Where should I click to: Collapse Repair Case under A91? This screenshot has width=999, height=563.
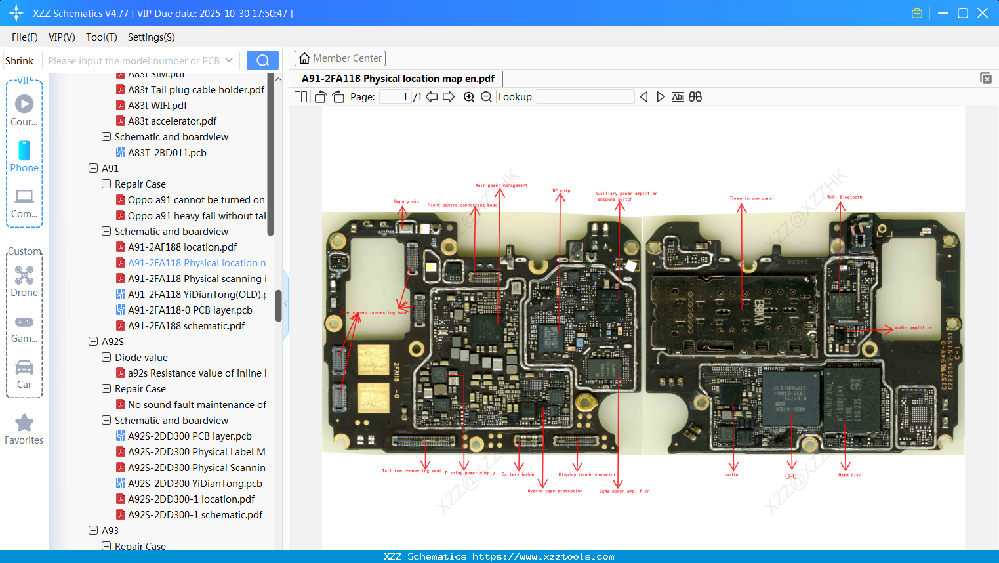pos(106,184)
